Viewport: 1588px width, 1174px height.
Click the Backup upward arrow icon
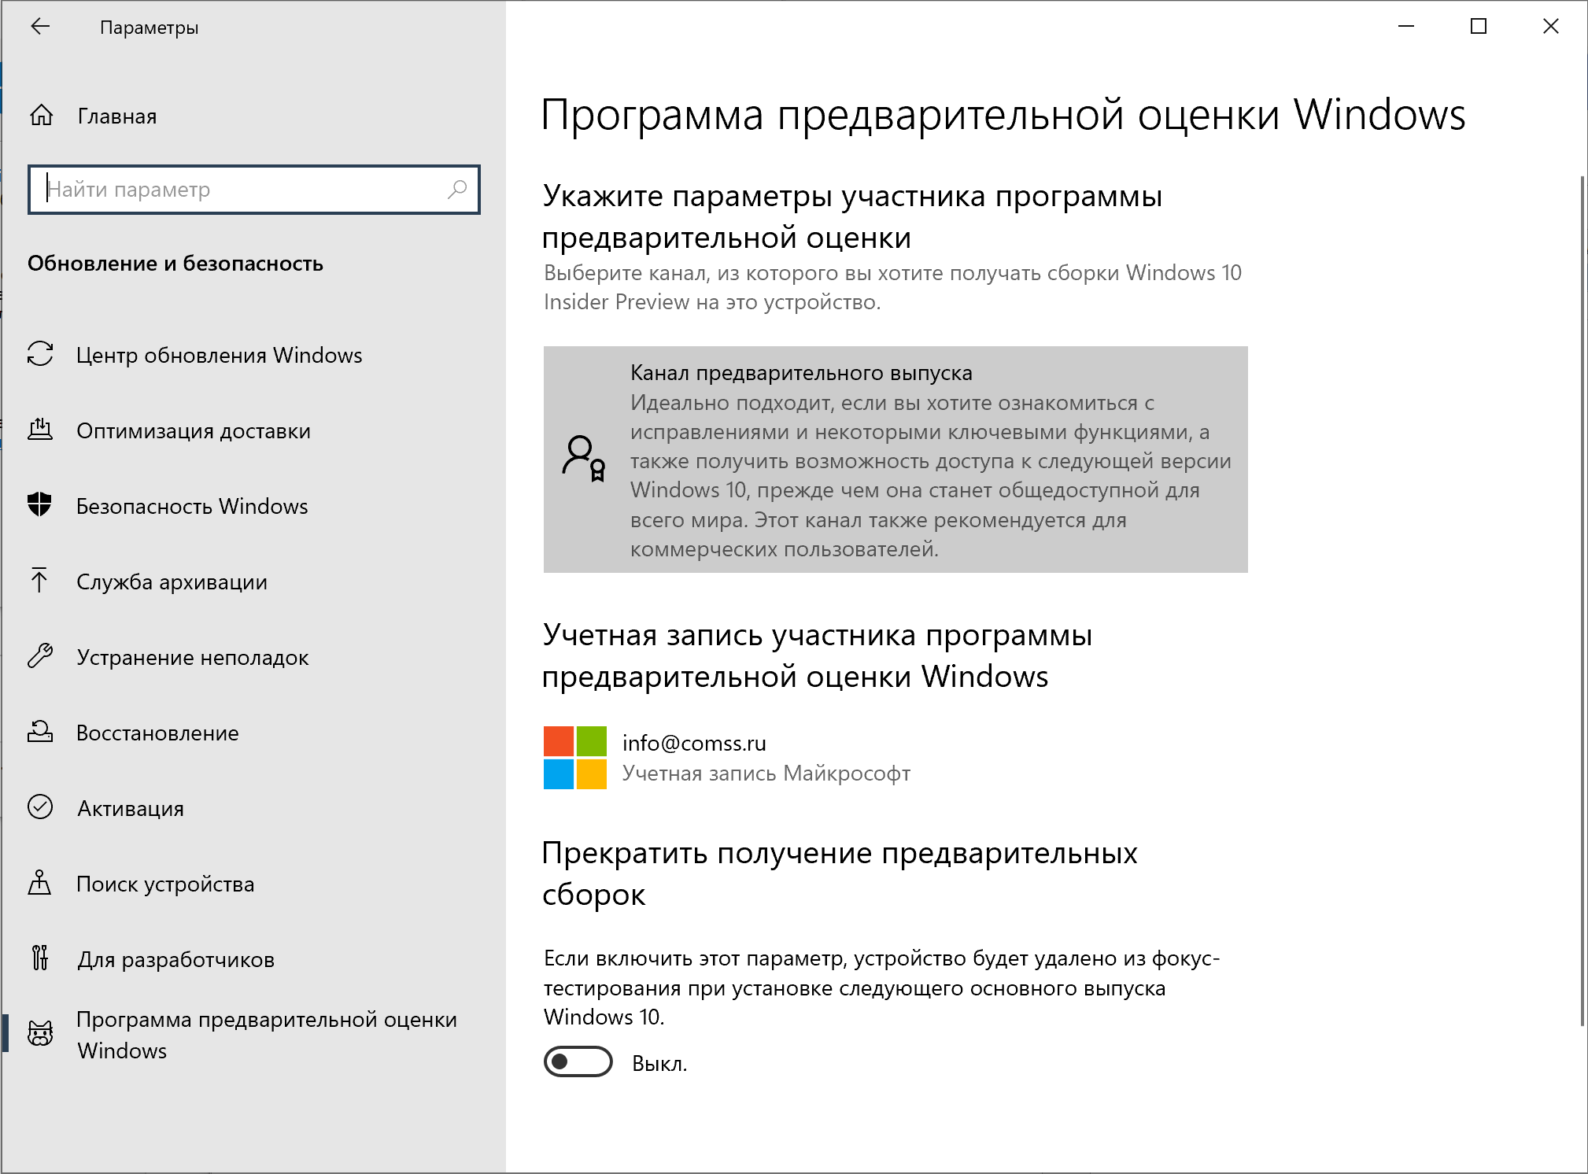pos(39,581)
